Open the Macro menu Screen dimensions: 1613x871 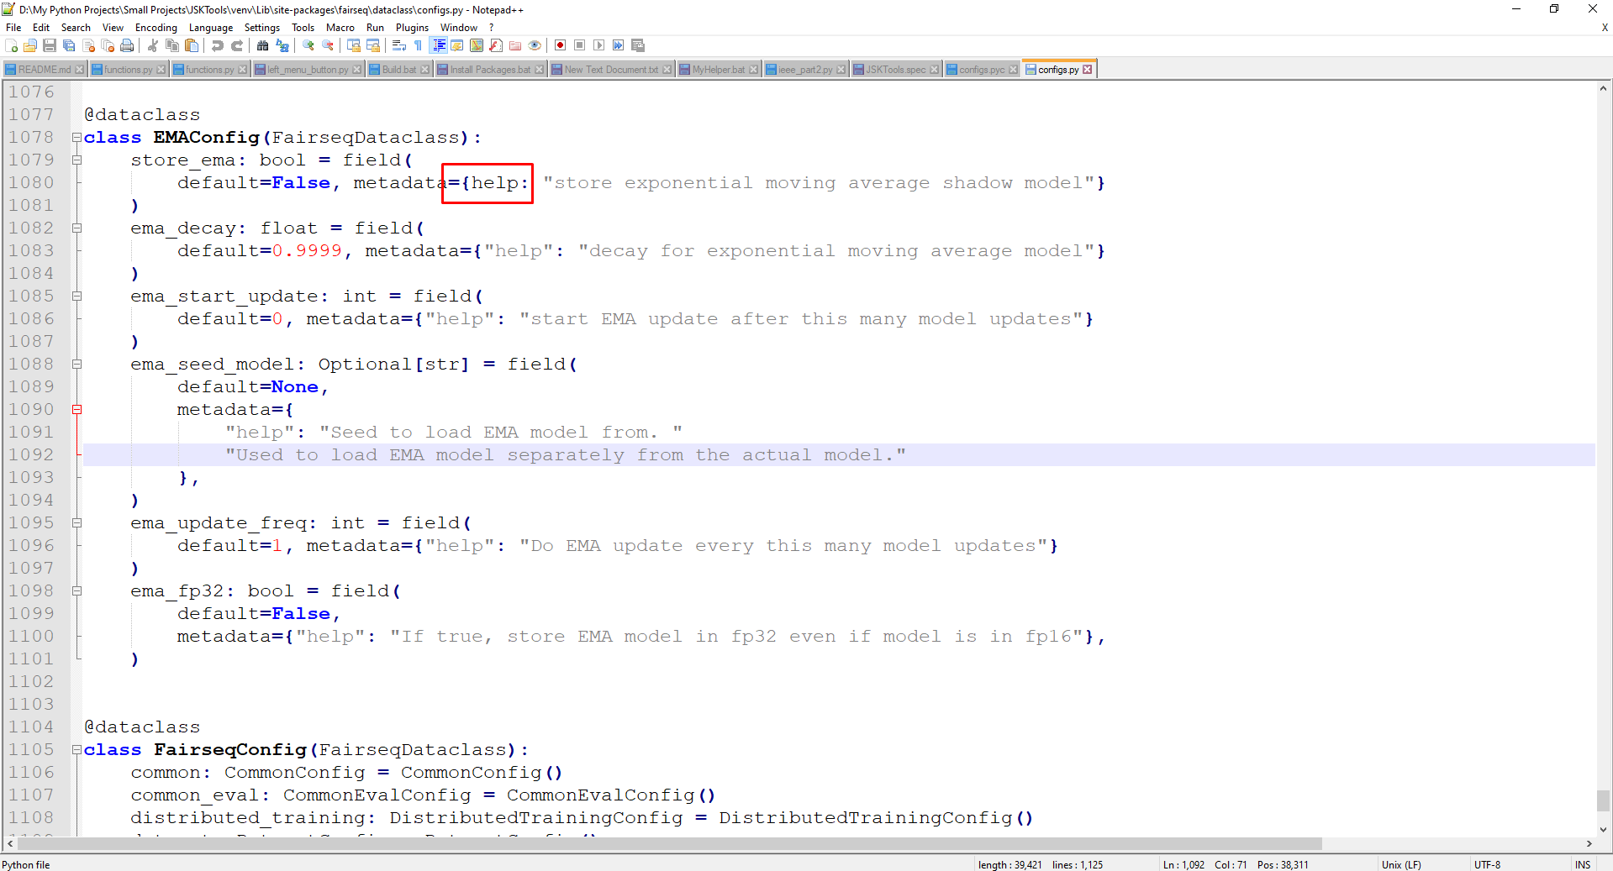[x=340, y=27]
